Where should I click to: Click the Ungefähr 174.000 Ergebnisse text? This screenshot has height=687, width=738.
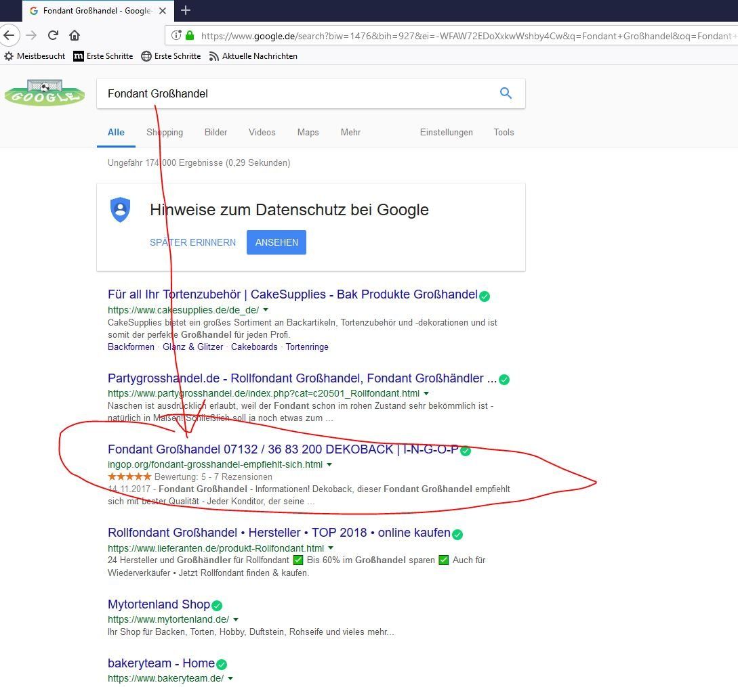tap(199, 162)
